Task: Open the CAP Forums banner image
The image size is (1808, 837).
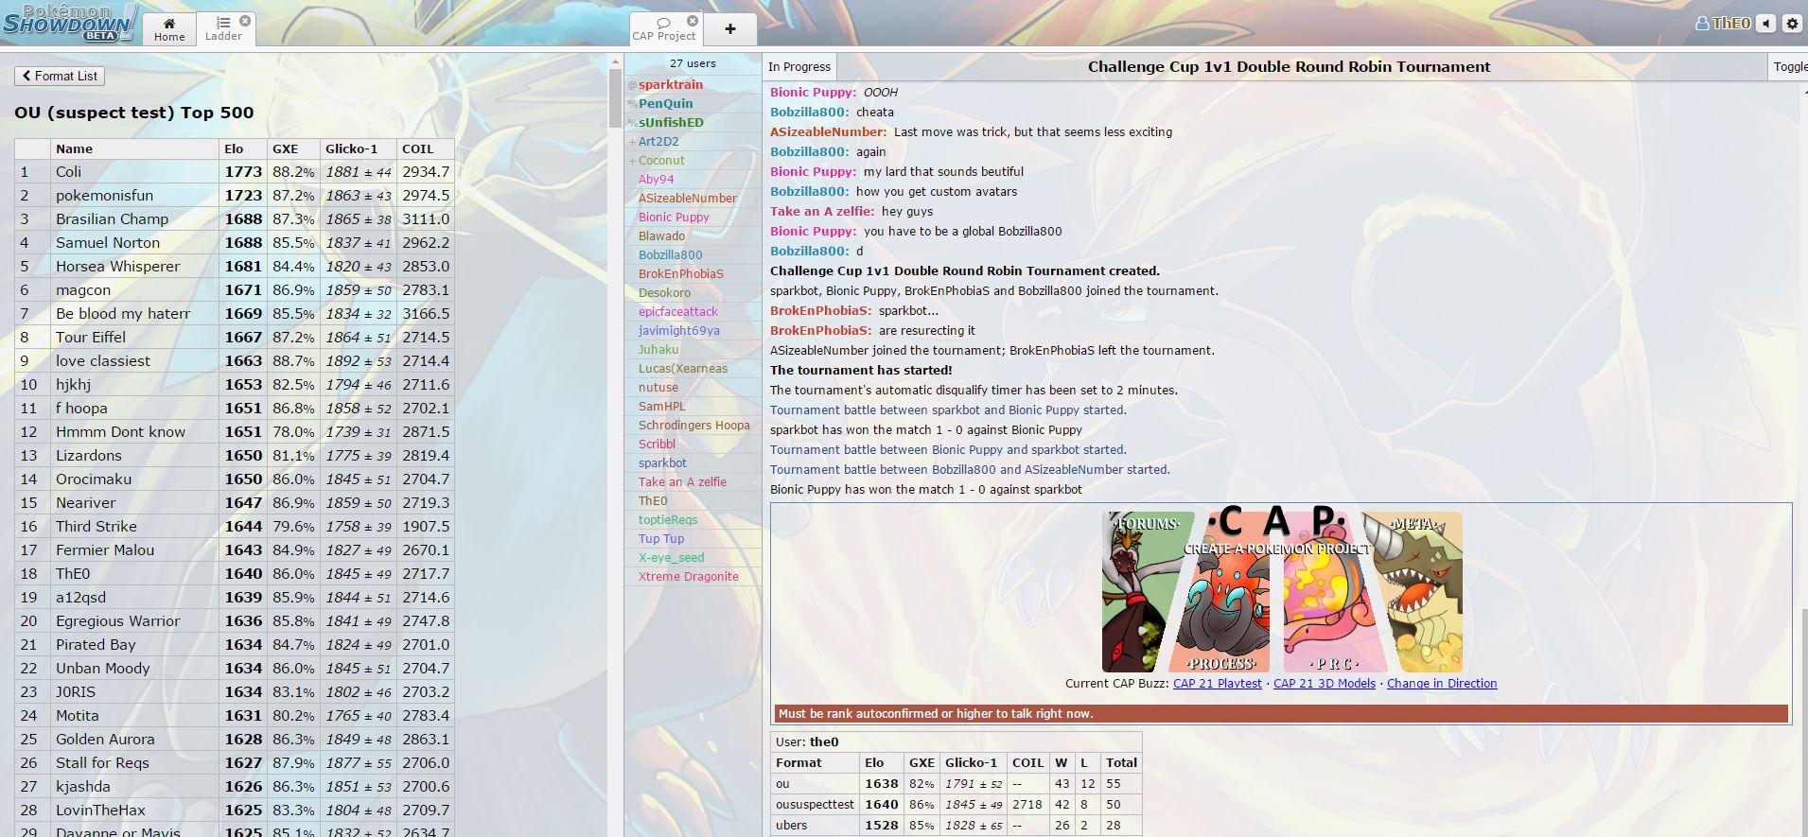Action: tap(1147, 592)
